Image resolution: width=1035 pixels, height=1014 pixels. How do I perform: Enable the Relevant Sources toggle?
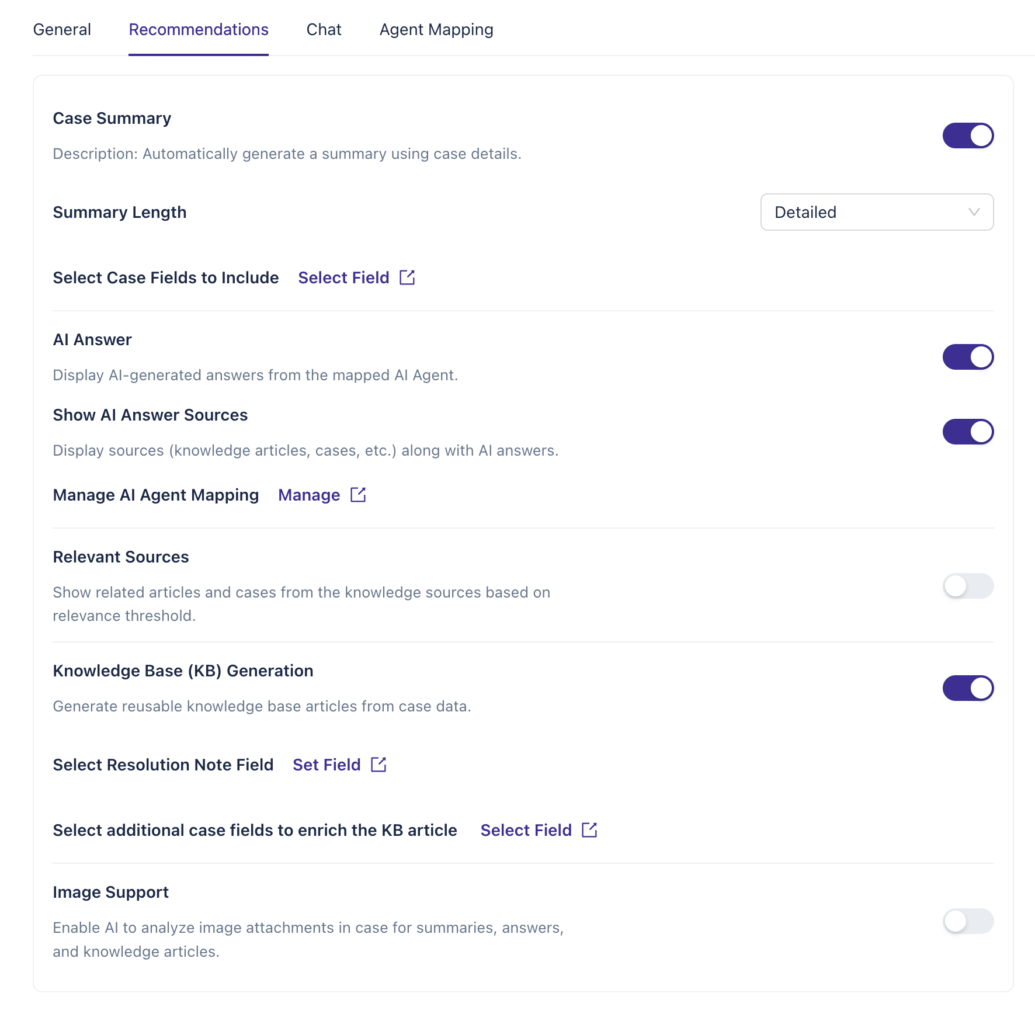coord(968,586)
